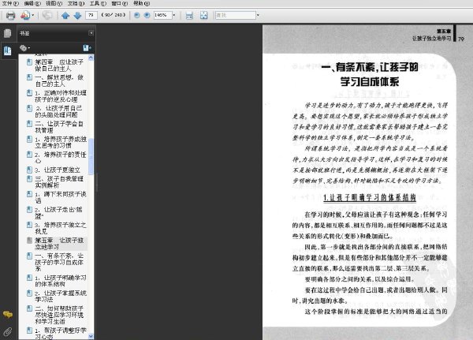Click the zoom percentage field 146%

[x=162, y=15]
